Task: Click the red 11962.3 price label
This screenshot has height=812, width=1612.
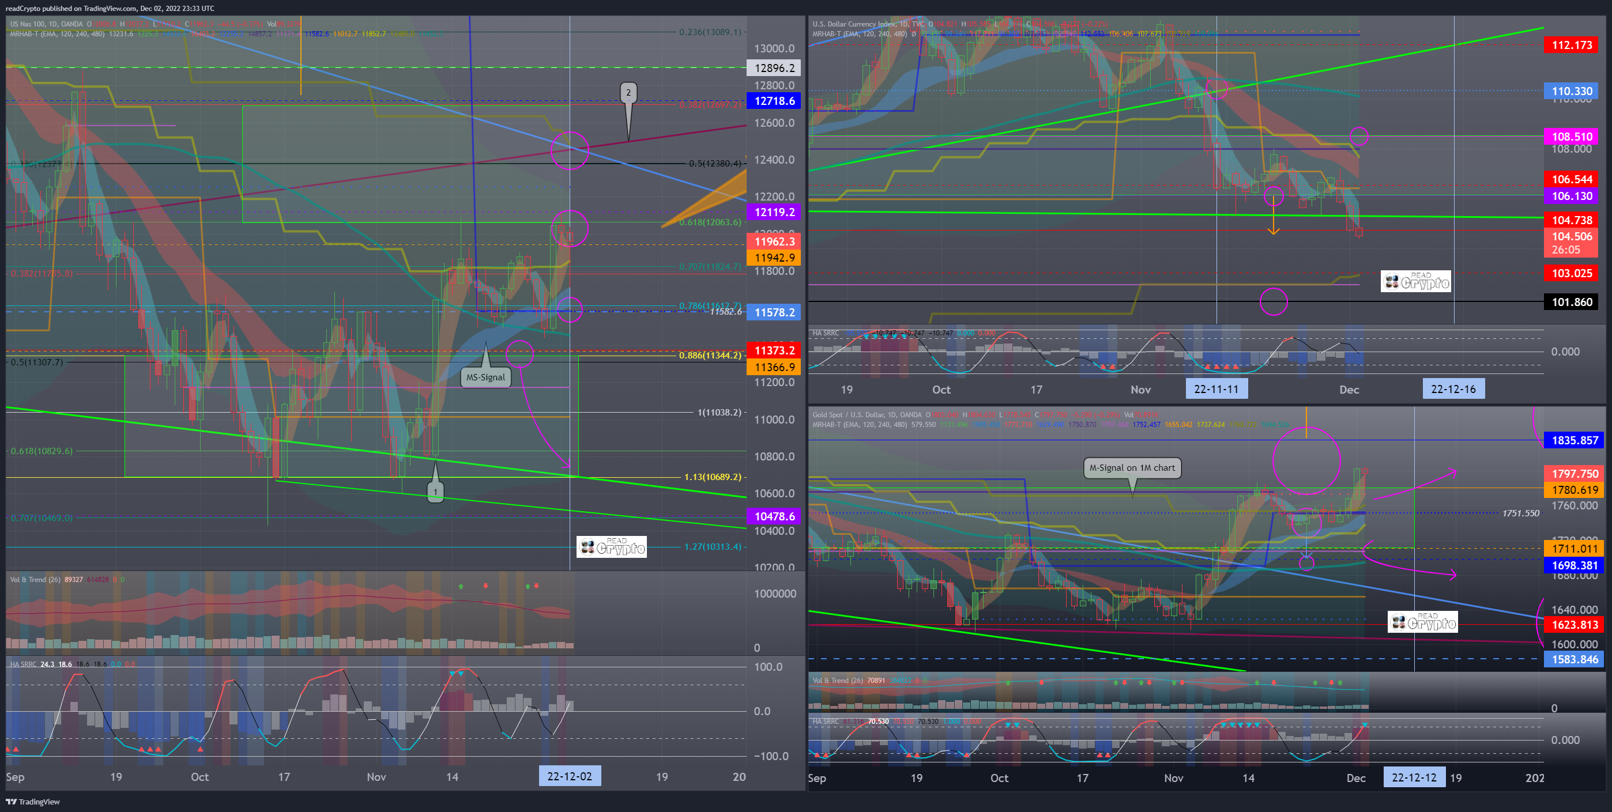Action: [x=774, y=241]
